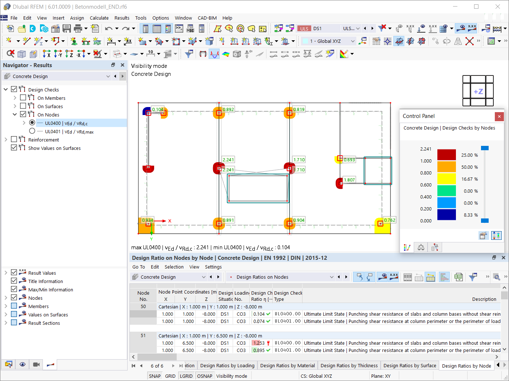Click the Control Panel settings icon above tabs
509x381 pixels.
pyautogui.click(x=483, y=235)
